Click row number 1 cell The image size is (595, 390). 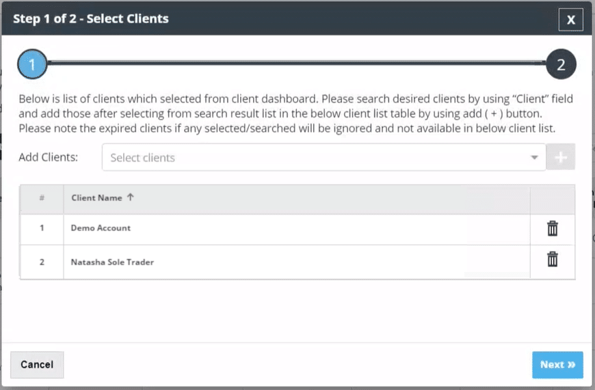pyautogui.click(x=42, y=228)
